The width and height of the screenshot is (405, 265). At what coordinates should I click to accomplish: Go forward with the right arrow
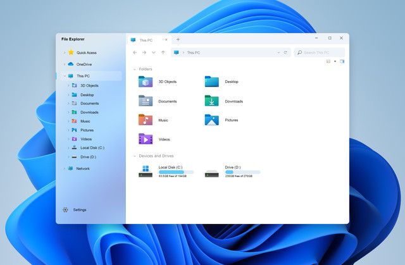pos(144,52)
